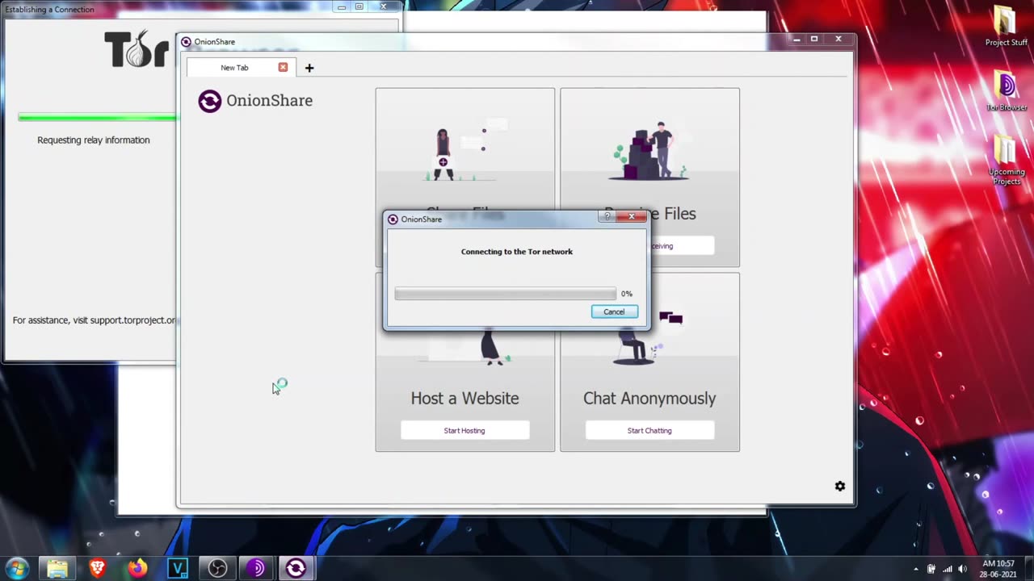Add a new tab with plus button
This screenshot has width=1034, height=581.
click(x=309, y=68)
